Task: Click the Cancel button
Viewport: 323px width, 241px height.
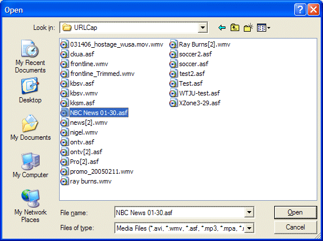Action: tap(295, 227)
